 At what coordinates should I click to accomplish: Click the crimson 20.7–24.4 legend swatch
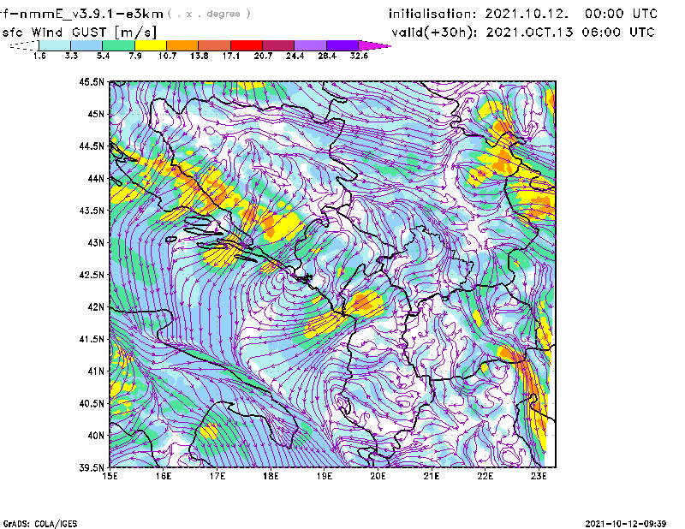[x=278, y=45]
